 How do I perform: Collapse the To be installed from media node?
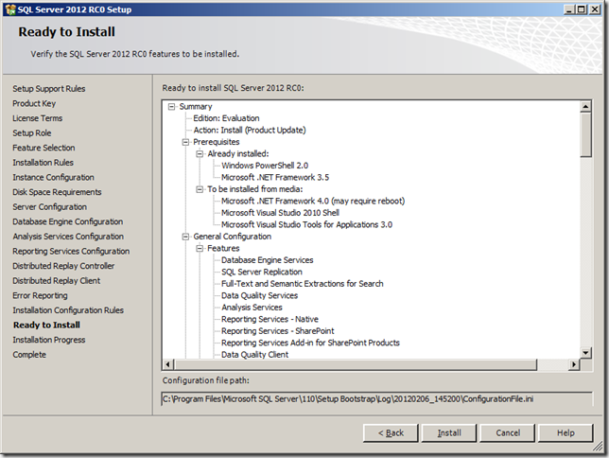tap(200, 189)
